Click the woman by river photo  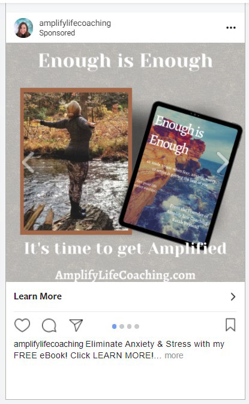coord(76,161)
